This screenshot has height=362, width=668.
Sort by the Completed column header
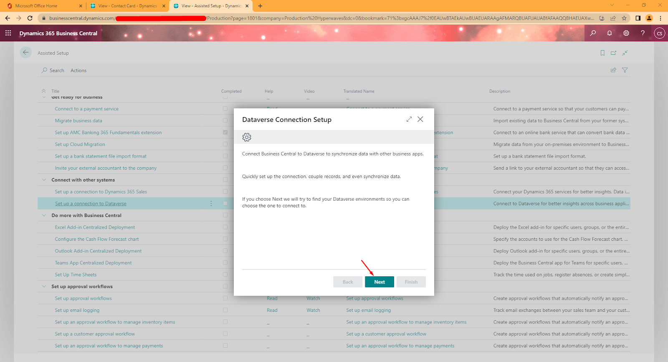pyautogui.click(x=231, y=91)
